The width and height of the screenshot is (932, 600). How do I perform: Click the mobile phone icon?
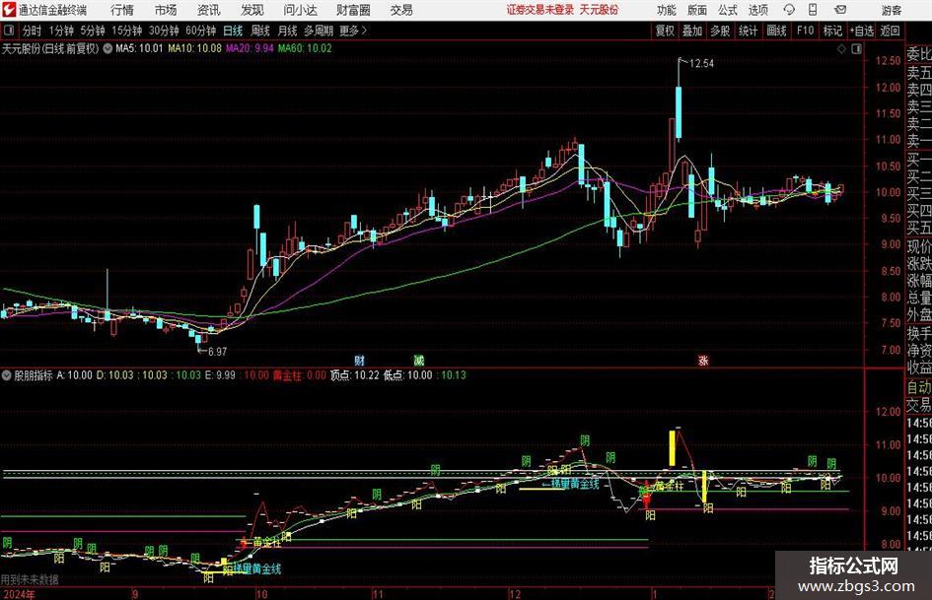pyautogui.click(x=813, y=10)
